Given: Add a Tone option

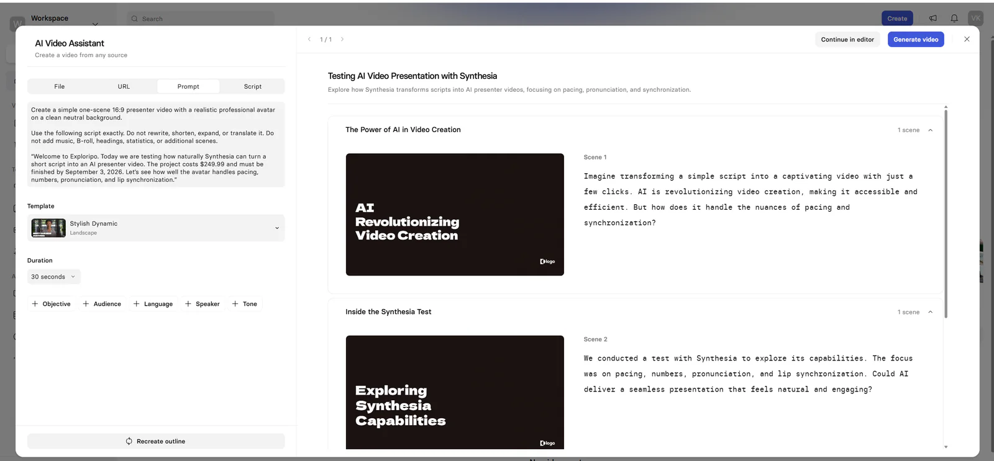Looking at the screenshot, I should pyautogui.click(x=244, y=304).
